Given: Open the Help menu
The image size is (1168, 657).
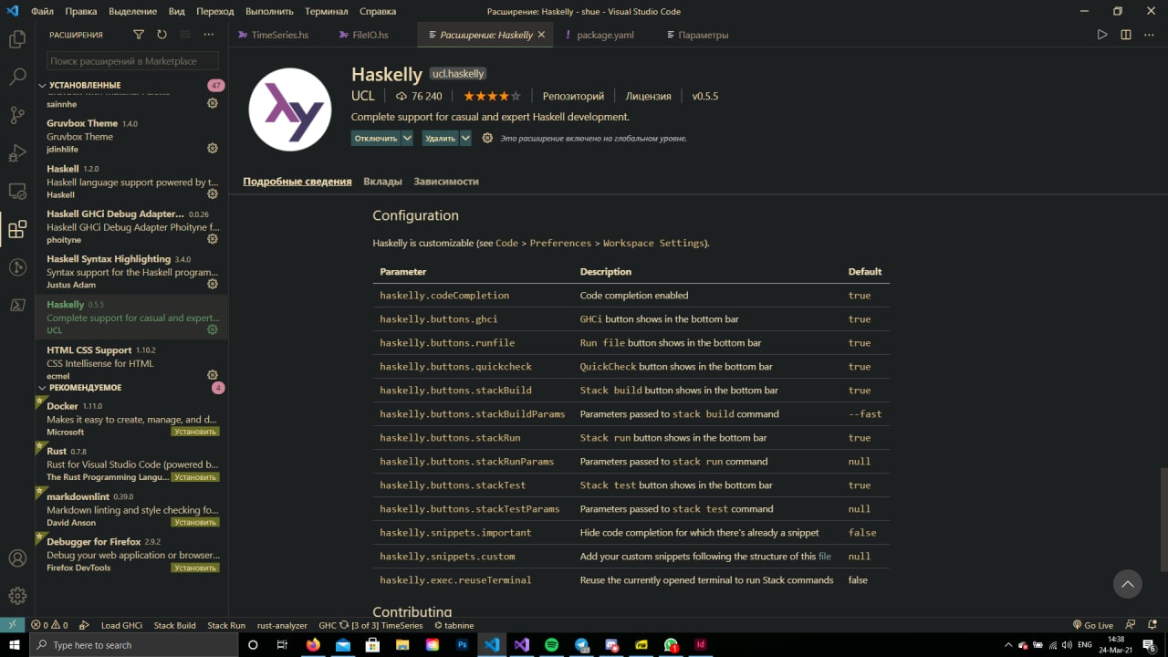Looking at the screenshot, I should 378,12.
